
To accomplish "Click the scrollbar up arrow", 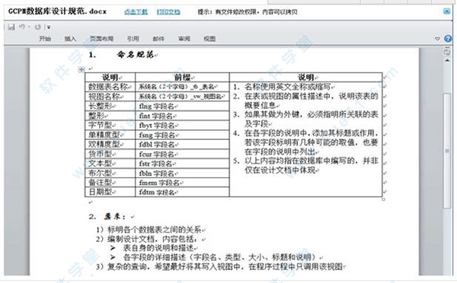I will pyautogui.click(x=447, y=60).
